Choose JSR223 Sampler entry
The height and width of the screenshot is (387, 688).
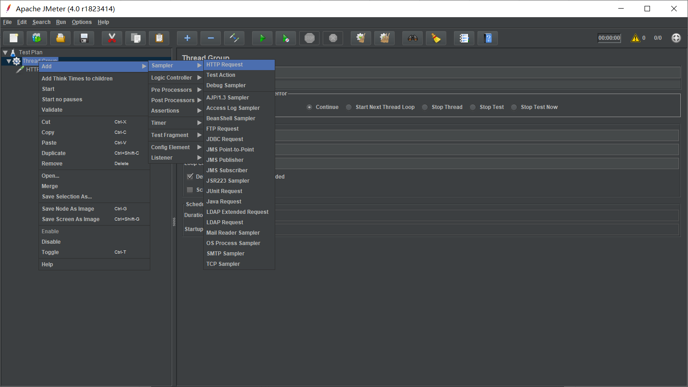coord(239,181)
